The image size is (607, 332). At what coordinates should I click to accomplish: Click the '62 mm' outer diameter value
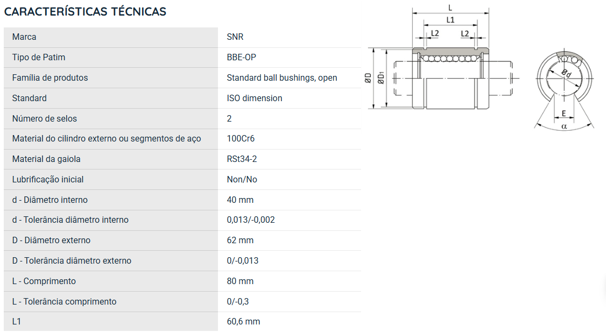click(240, 241)
